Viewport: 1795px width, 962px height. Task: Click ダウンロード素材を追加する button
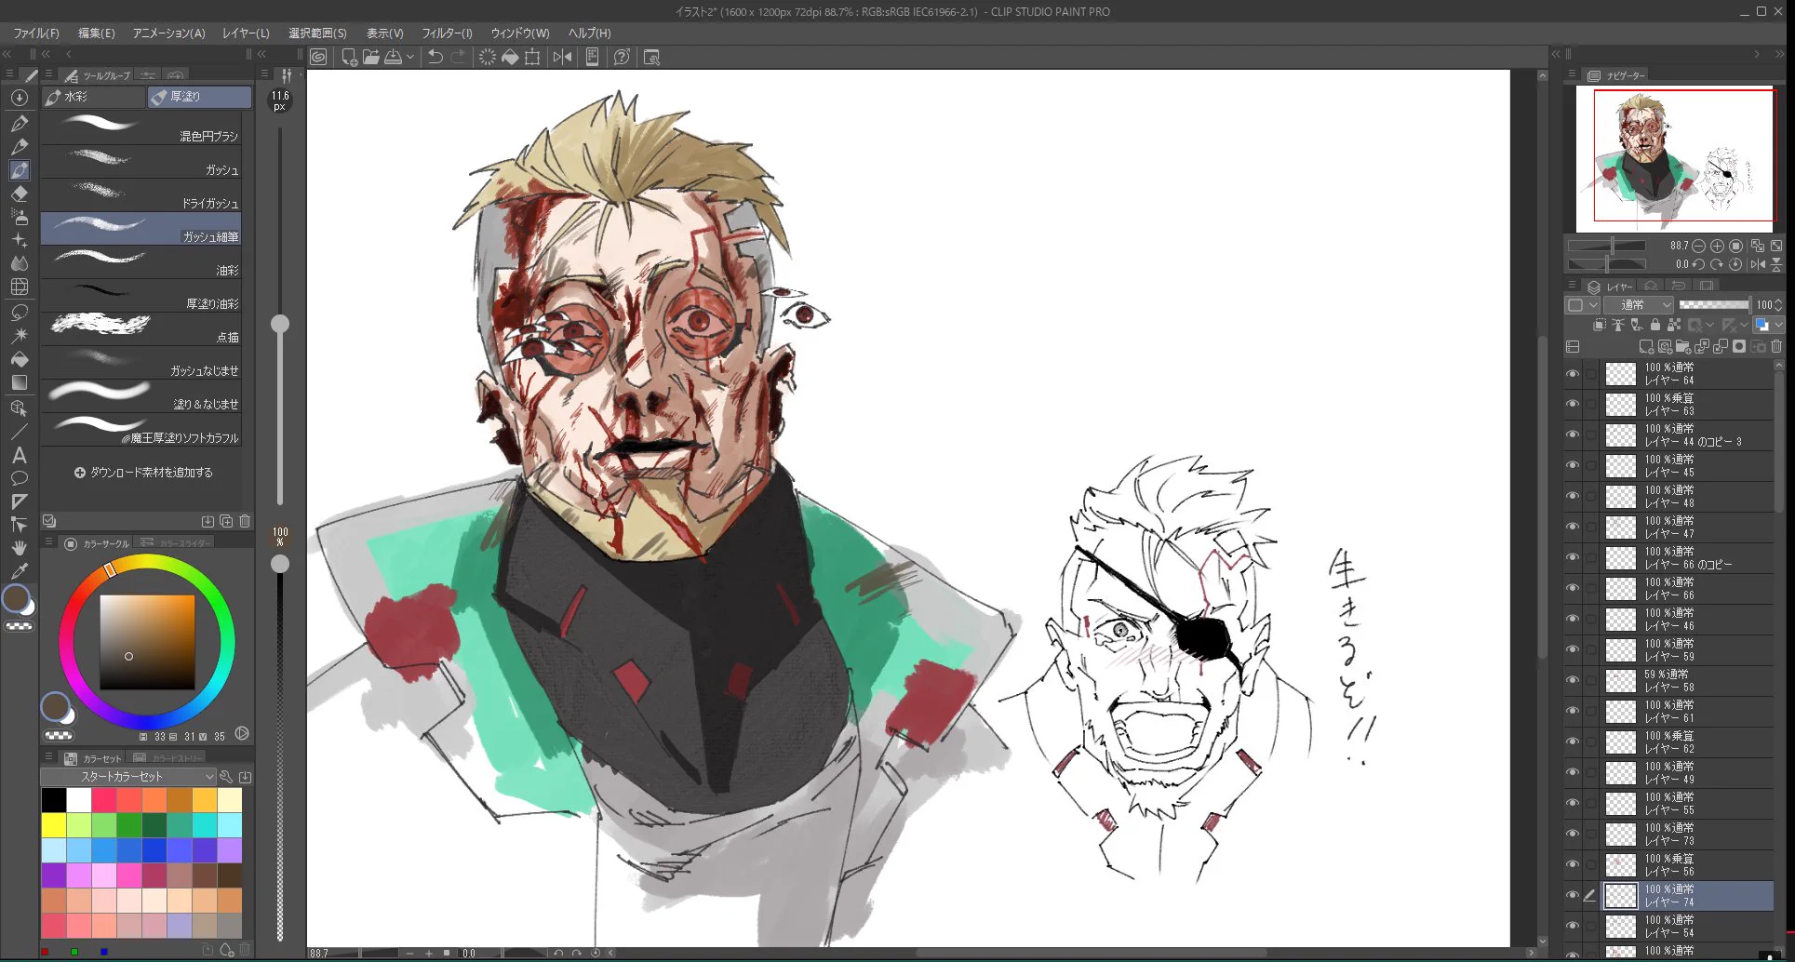pyautogui.click(x=143, y=473)
